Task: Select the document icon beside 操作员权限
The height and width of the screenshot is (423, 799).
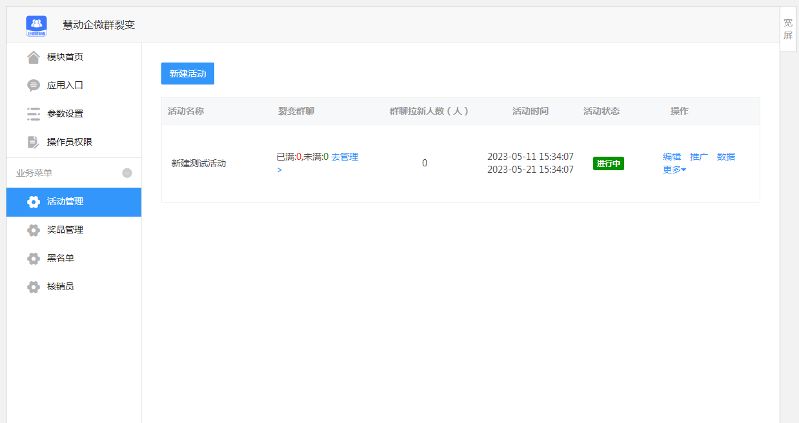Action: 32,141
